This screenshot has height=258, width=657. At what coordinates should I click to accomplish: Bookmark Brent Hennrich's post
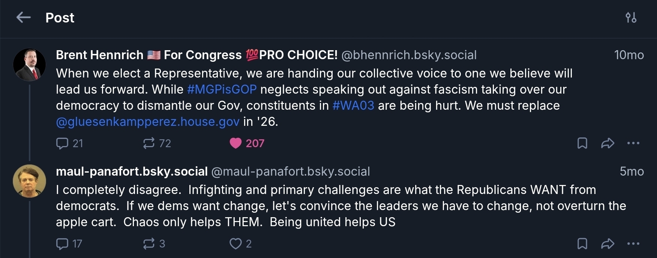(582, 143)
